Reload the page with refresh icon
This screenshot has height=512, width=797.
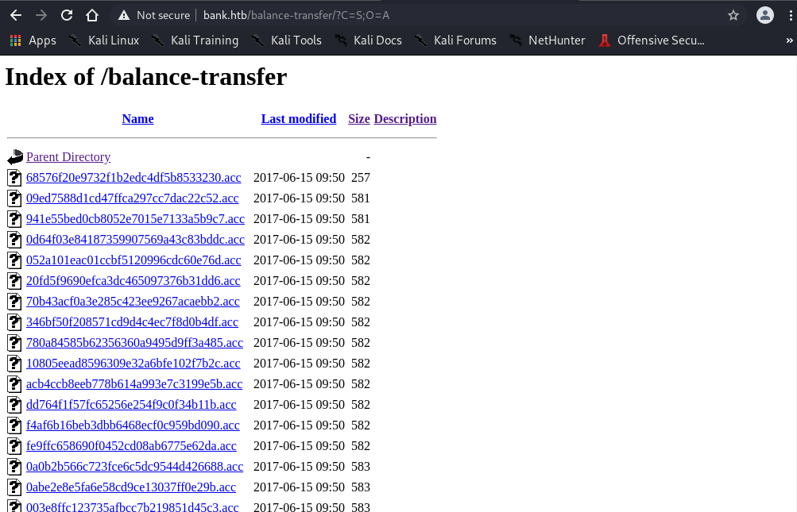coord(67,15)
